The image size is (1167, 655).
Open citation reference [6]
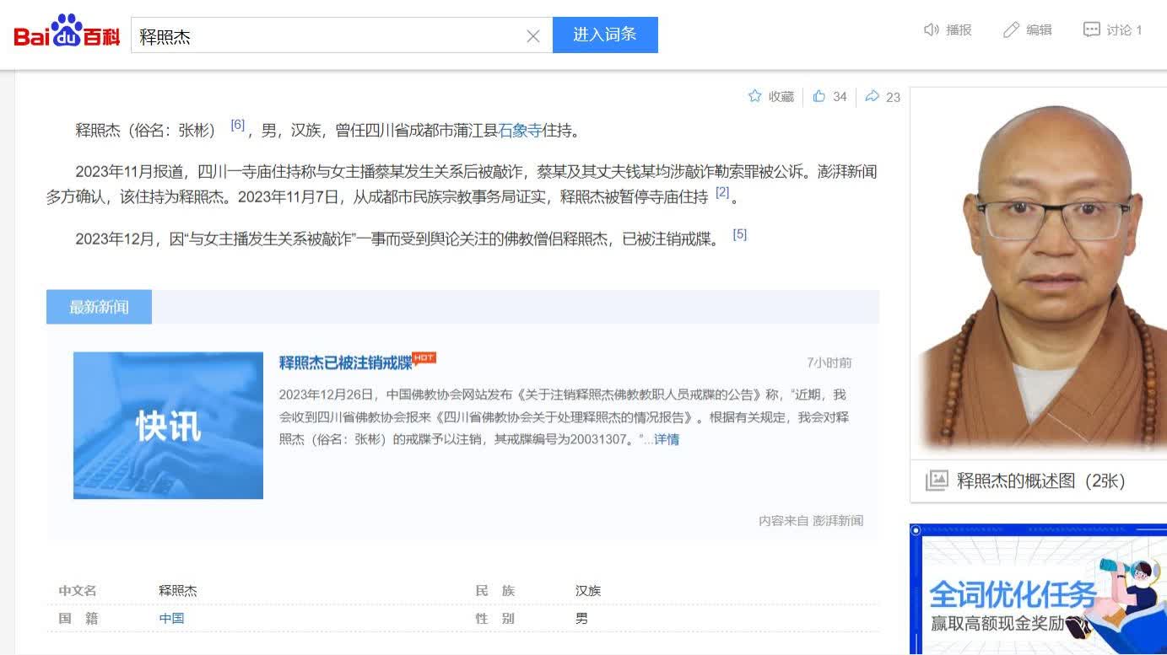(x=237, y=125)
